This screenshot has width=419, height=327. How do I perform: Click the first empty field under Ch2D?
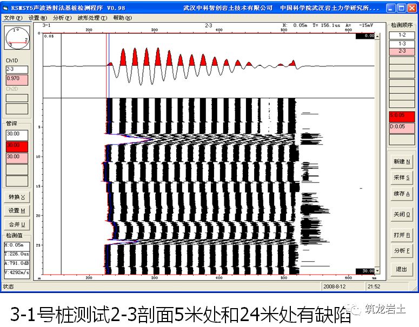17,98
